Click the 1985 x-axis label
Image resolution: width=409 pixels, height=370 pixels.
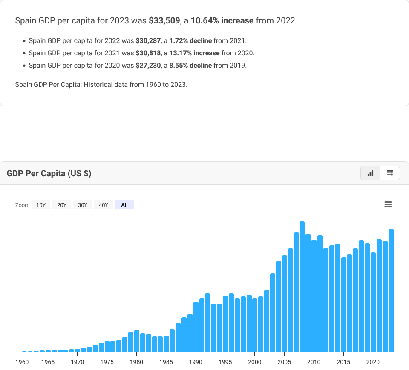(x=166, y=362)
